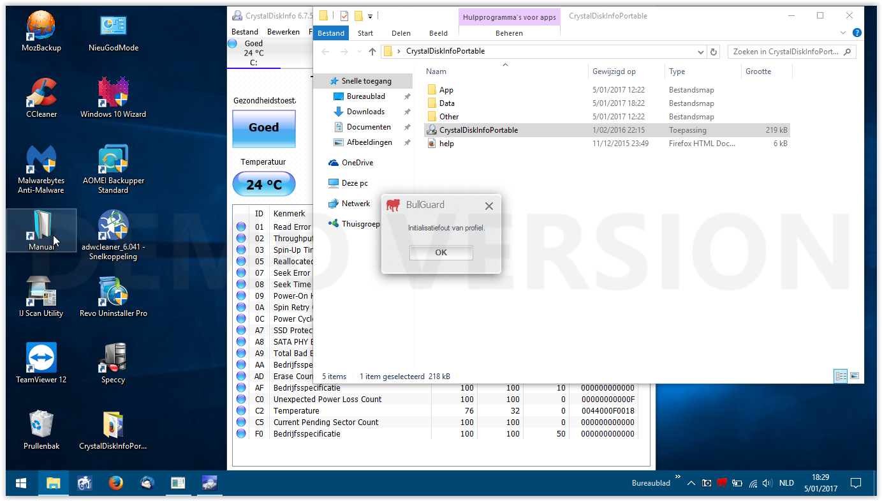This screenshot has height=501, width=882.
Task: Switch to large thumbnails view toggle
Action: pos(855,376)
